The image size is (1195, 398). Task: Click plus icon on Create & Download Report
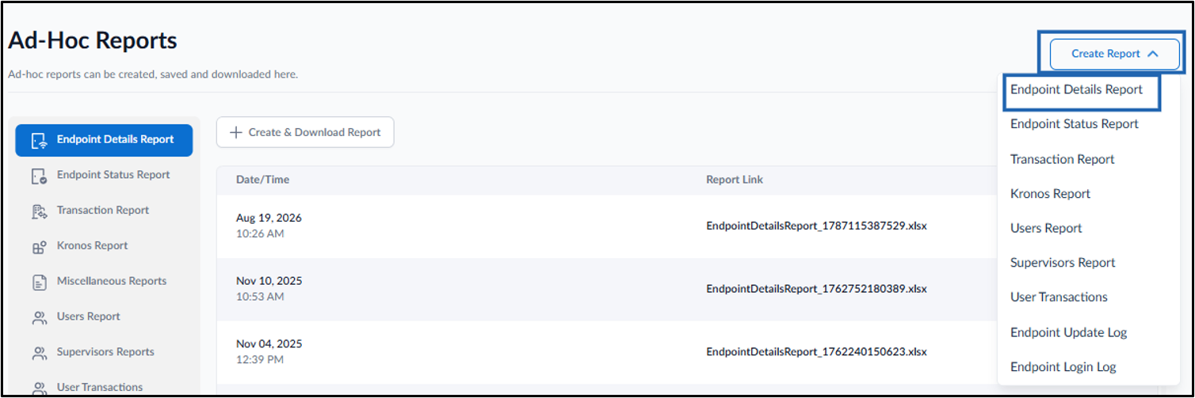pos(235,132)
